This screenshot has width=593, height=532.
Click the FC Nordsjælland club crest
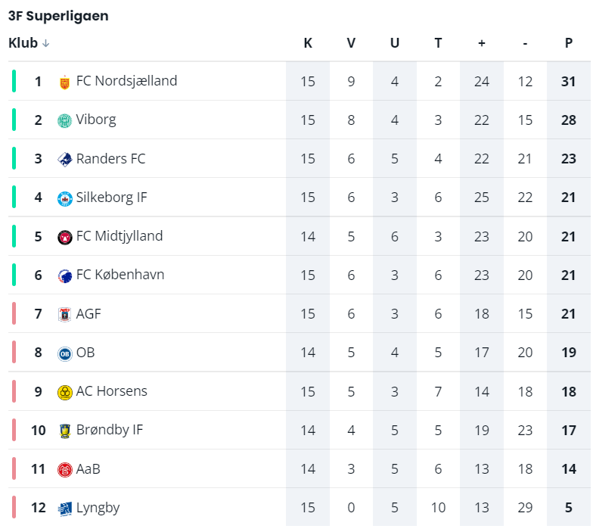tap(65, 82)
